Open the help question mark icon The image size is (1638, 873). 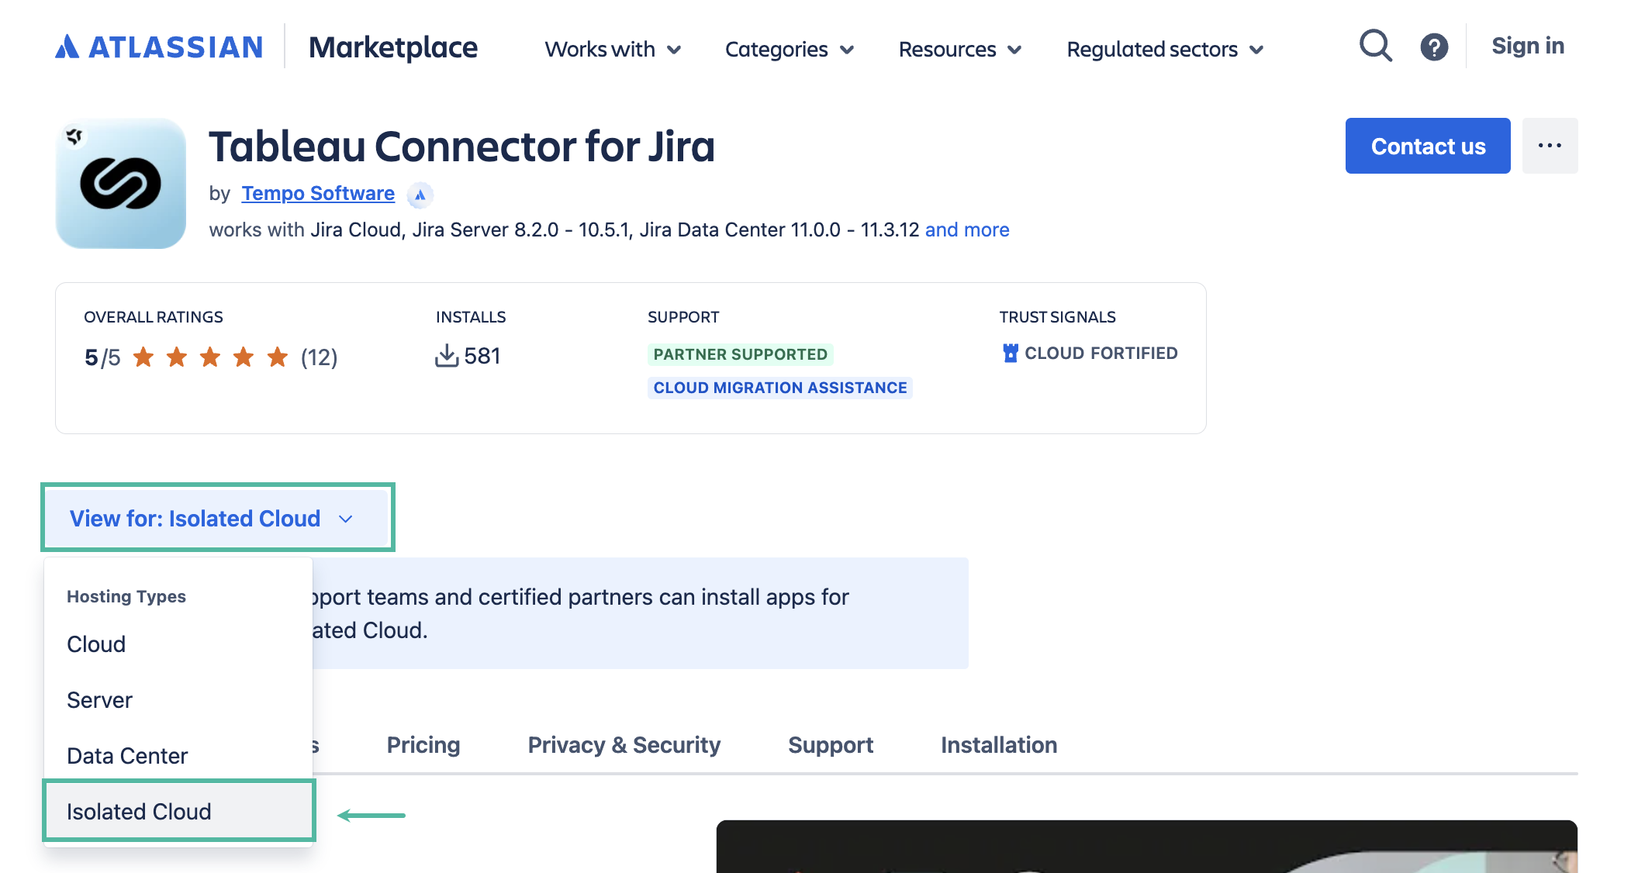1434,47
